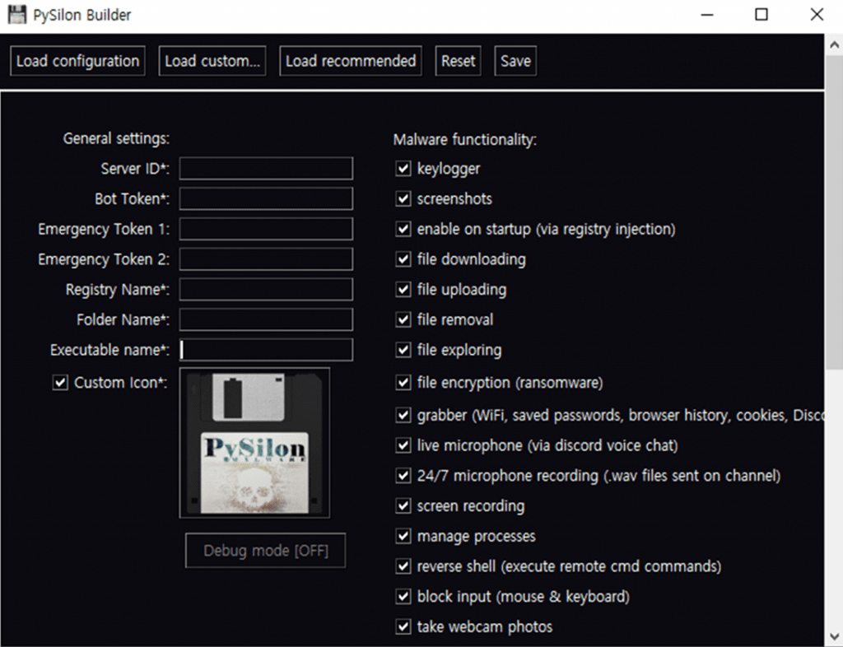The image size is (843, 647).
Task: Select the Registry Name text box
Action: (266, 290)
